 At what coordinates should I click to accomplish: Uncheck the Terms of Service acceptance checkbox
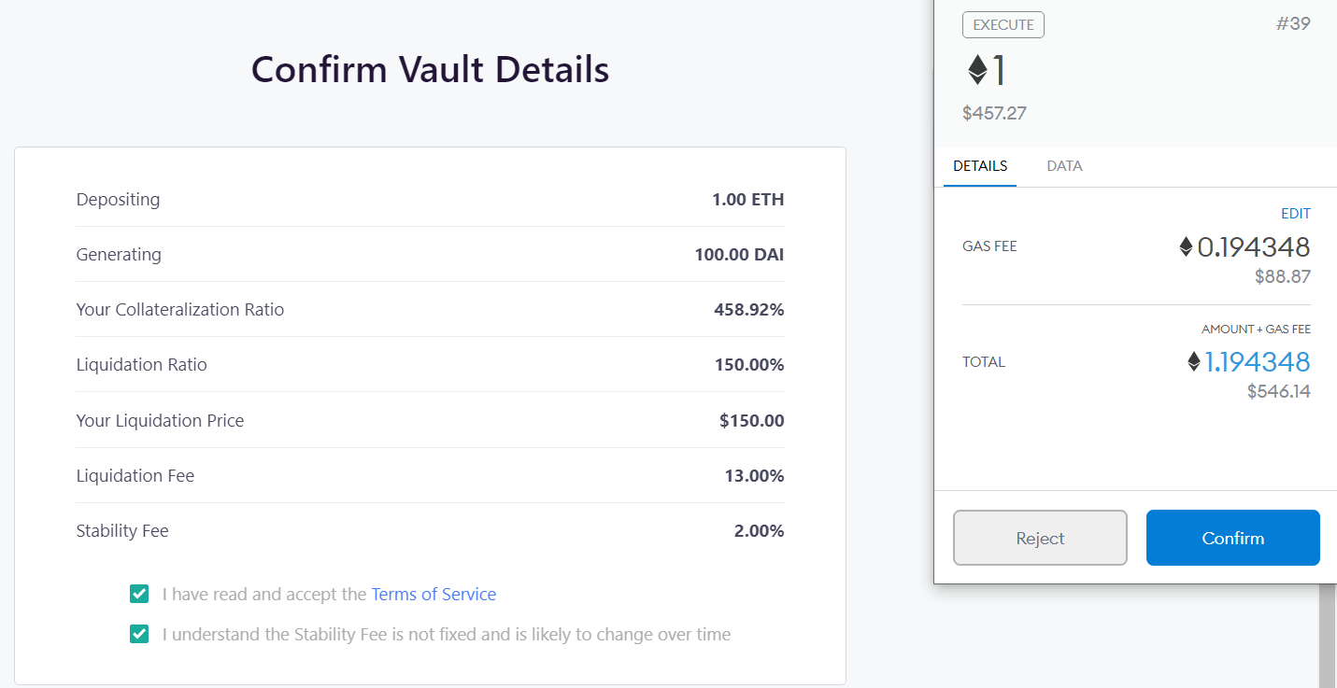(139, 594)
